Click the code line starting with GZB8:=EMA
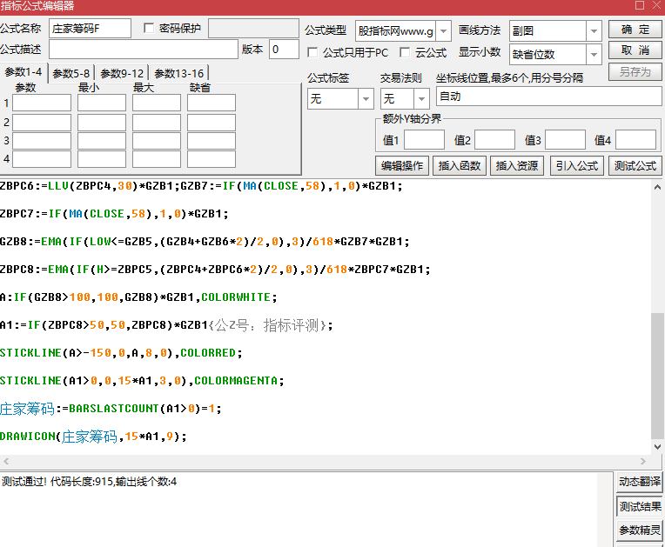Viewport: 665px width, 547px height. (205, 242)
